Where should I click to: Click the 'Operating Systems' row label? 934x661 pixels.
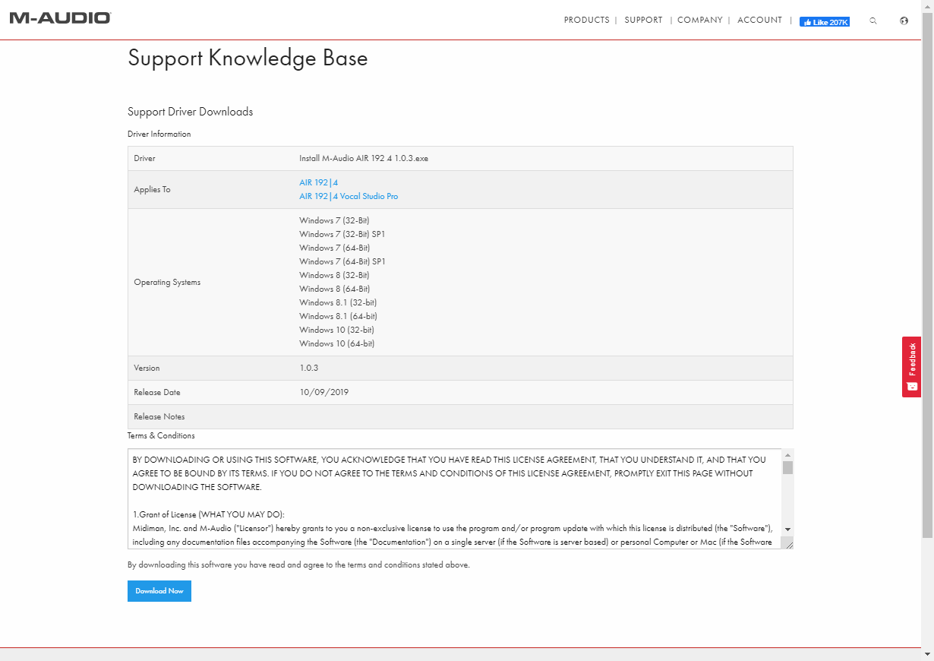click(x=167, y=282)
